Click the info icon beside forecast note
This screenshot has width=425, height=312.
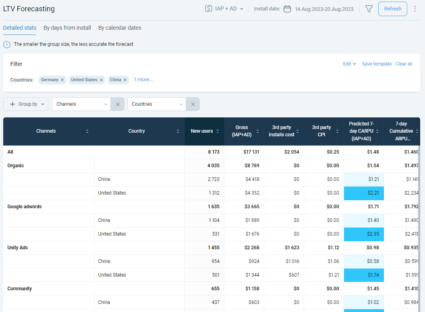pyautogui.click(x=7, y=44)
